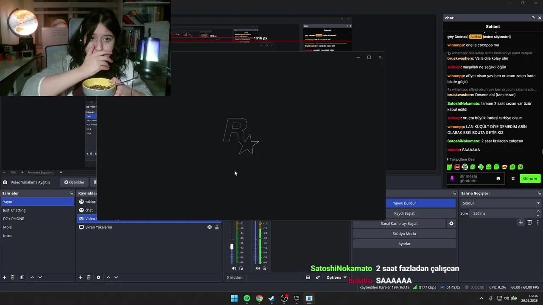
Task: Click the Yayını Durdur button
Action: pos(404,203)
